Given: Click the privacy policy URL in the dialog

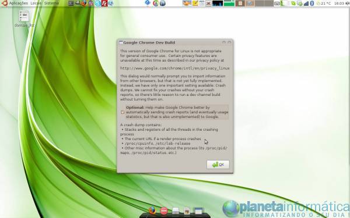Looking at the screenshot, I should [x=175, y=68].
